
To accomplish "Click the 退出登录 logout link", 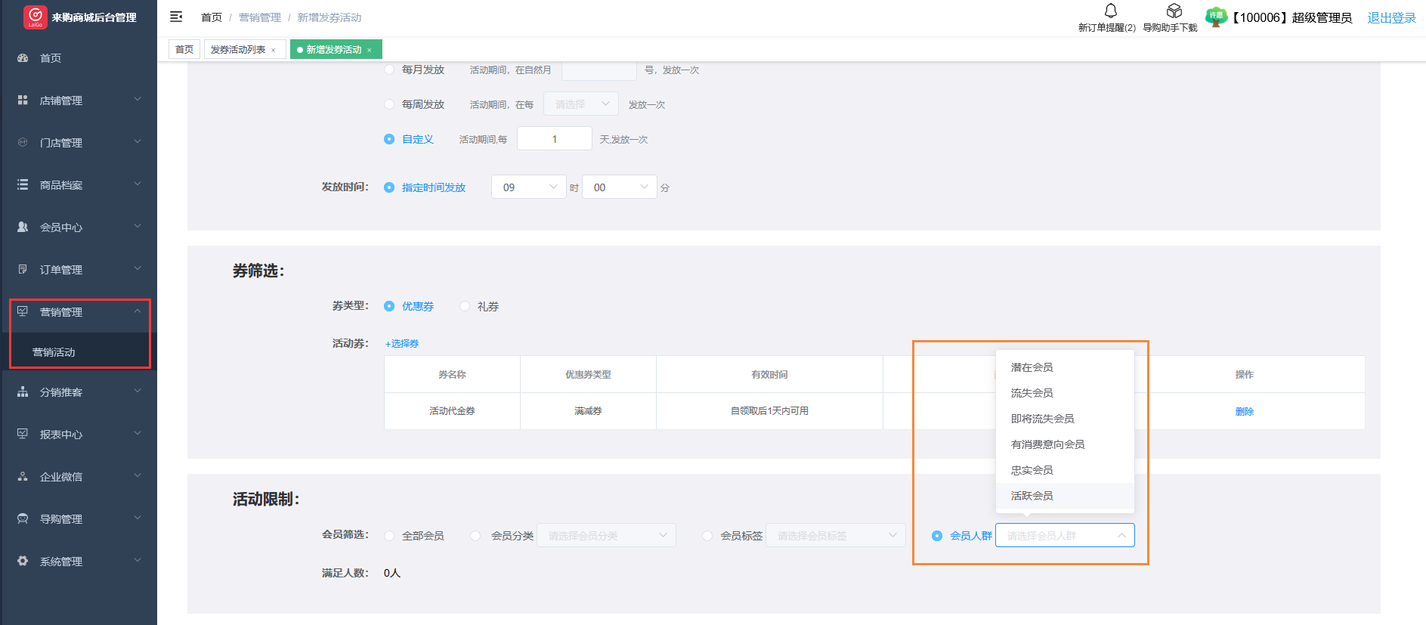I will pyautogui.click(x=1390, y=18).
